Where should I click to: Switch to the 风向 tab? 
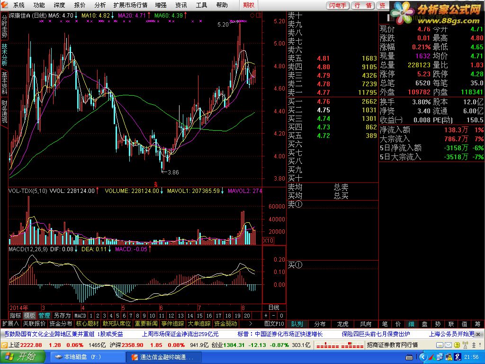point(366,324)
